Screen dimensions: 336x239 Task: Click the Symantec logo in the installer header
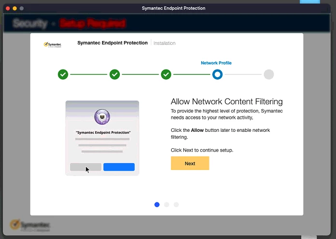pos(53,44)
